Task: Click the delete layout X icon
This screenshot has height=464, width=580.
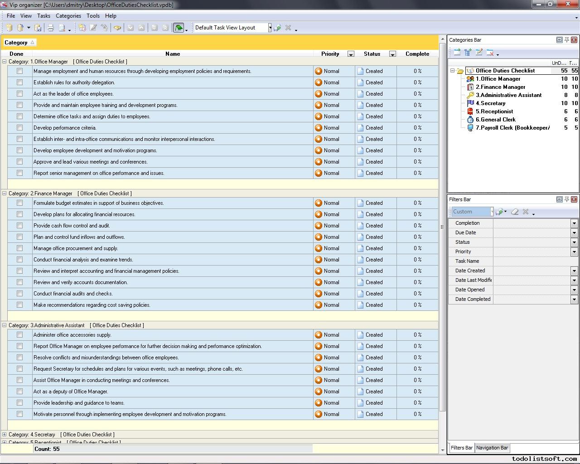Action: (x=288, y=28)
